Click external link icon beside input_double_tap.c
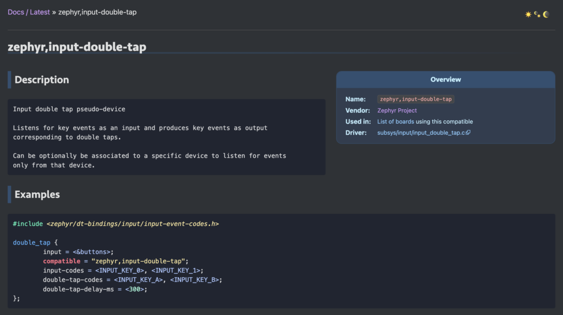The image size is (563, 315). [x=468, y=133]
